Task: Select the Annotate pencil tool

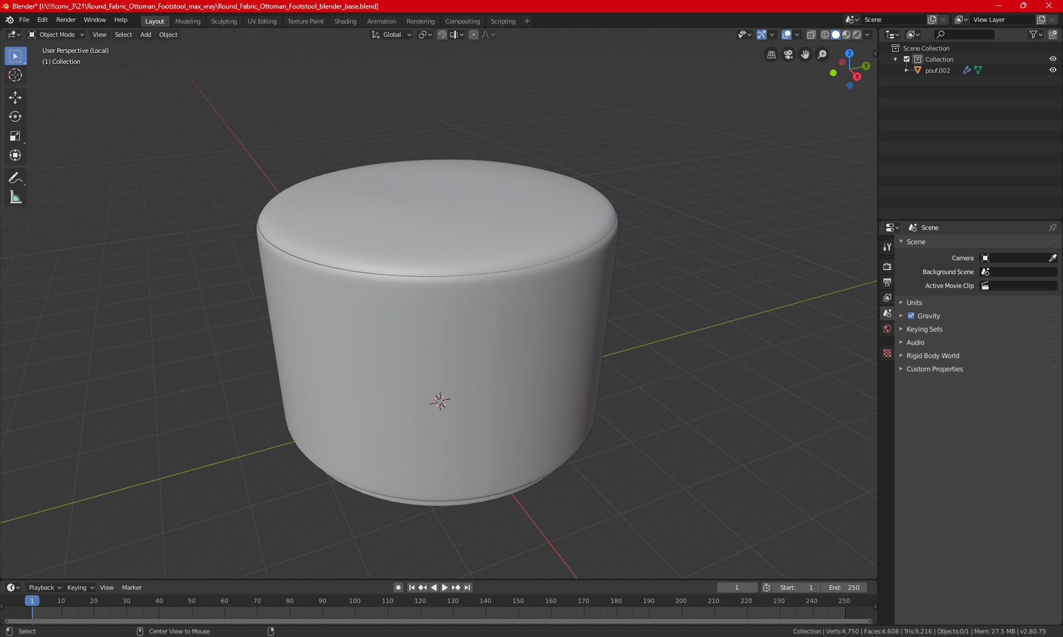Action: pos(15,178)
